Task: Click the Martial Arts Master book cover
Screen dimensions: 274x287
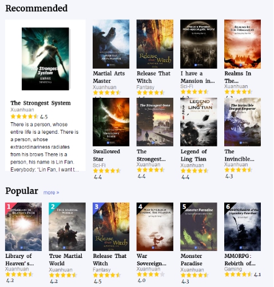Action: pos(111,44)
